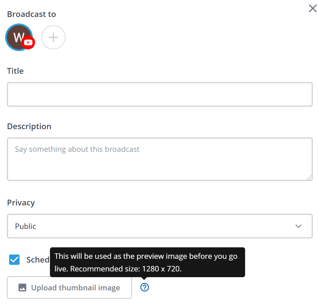The height and width of the screenshot is (305, 318).
Task: Click the red YouTube badge on avatar
Action: pyautogui.click(x=28, y=42)
